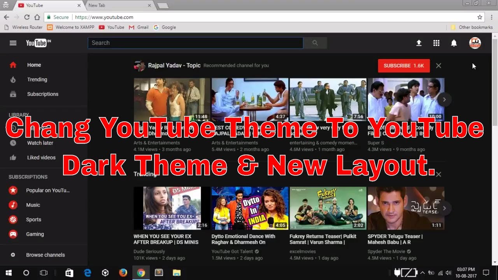Open 'Dytto Emotional Dance' video title

pyautogui.click(x=243, y=239)
